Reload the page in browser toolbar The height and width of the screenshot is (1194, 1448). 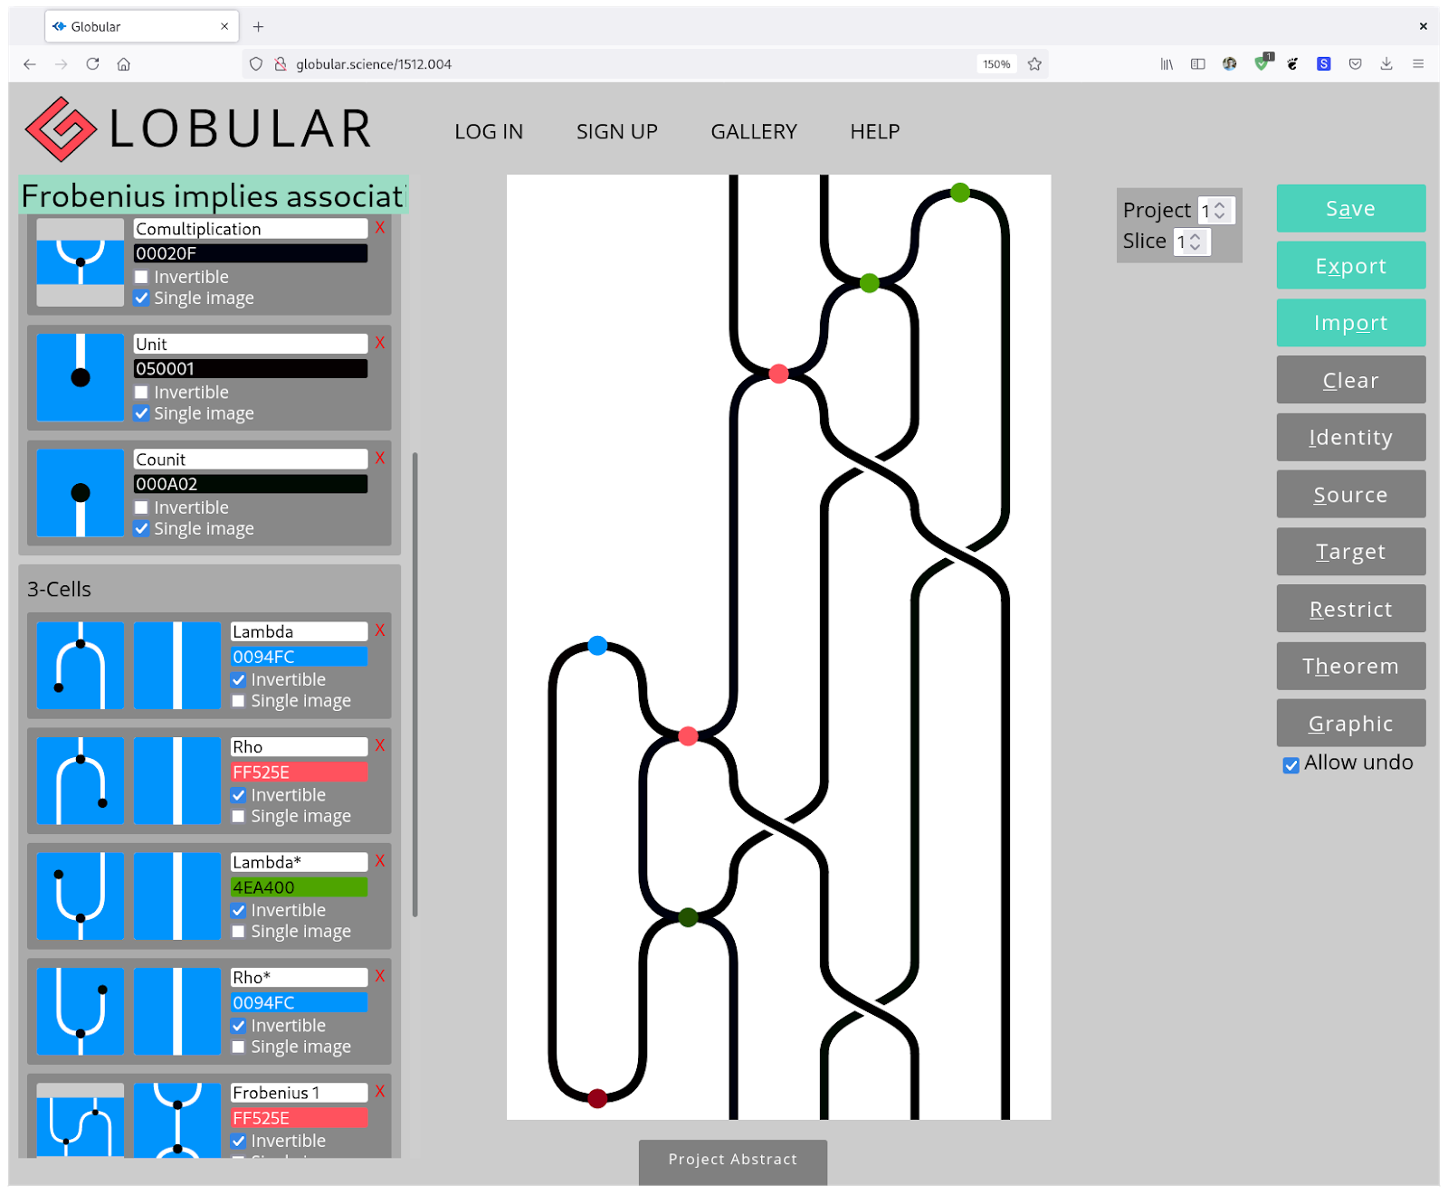click(x=92, y=64)
